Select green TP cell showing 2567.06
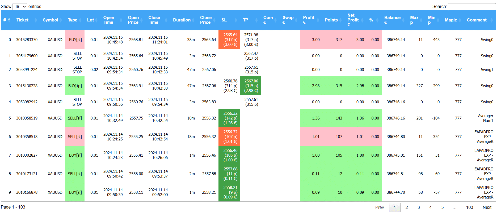501x212 pixels. click(250, 86)
